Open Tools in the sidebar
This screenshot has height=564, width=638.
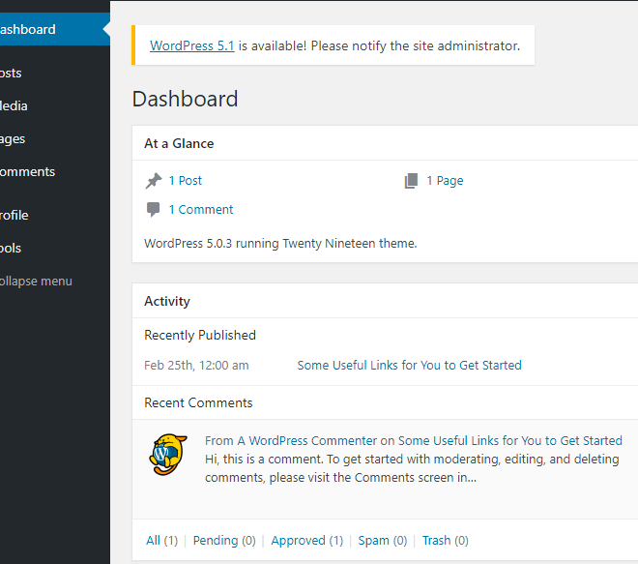pos(55,249)
